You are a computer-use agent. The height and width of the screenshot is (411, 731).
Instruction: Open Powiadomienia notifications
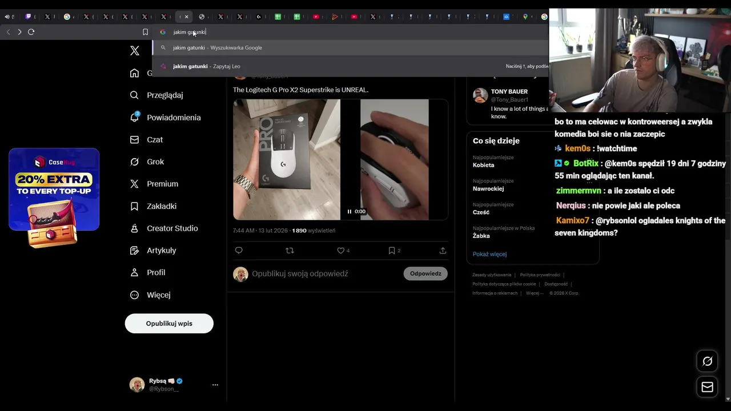(x=166, y=118)
